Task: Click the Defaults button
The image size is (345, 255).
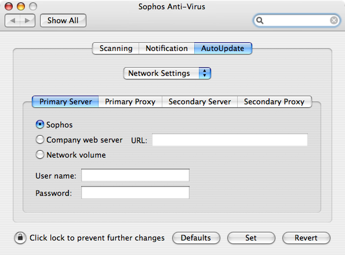Action: (x=196, y=238)
